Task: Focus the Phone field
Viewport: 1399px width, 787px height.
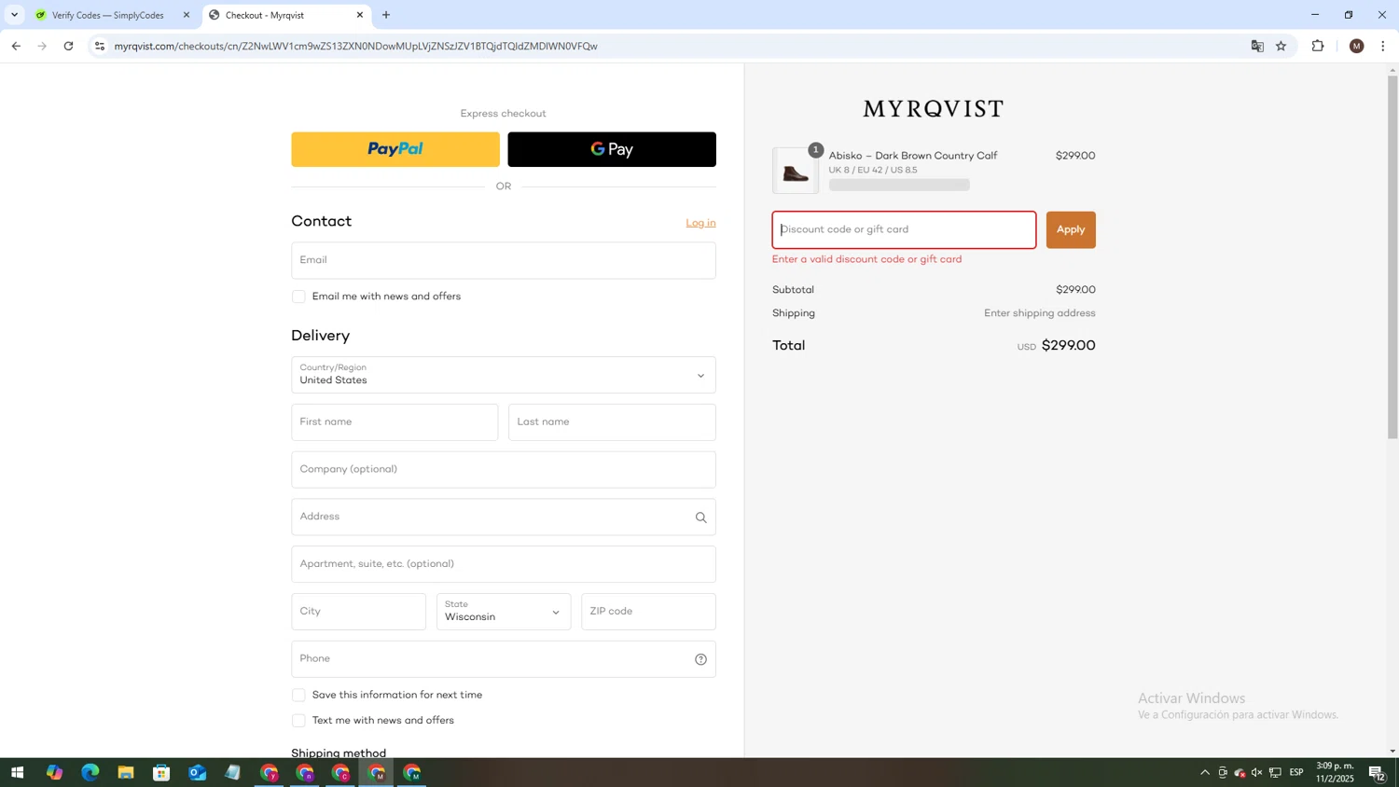Action: (x=503, y=659)
